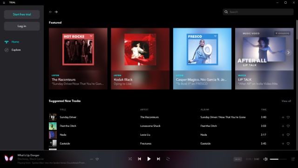Open now playing album art thumbnail
The width and height of the screenshot is (298, 168).
[9, 159]
